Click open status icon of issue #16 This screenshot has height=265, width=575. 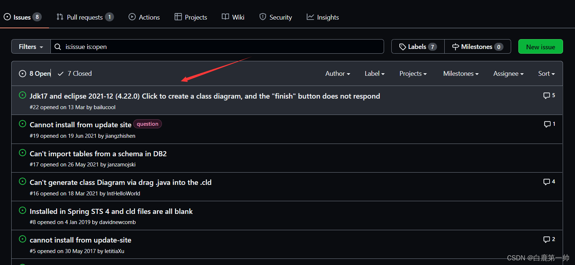click(x=23, y=181)
